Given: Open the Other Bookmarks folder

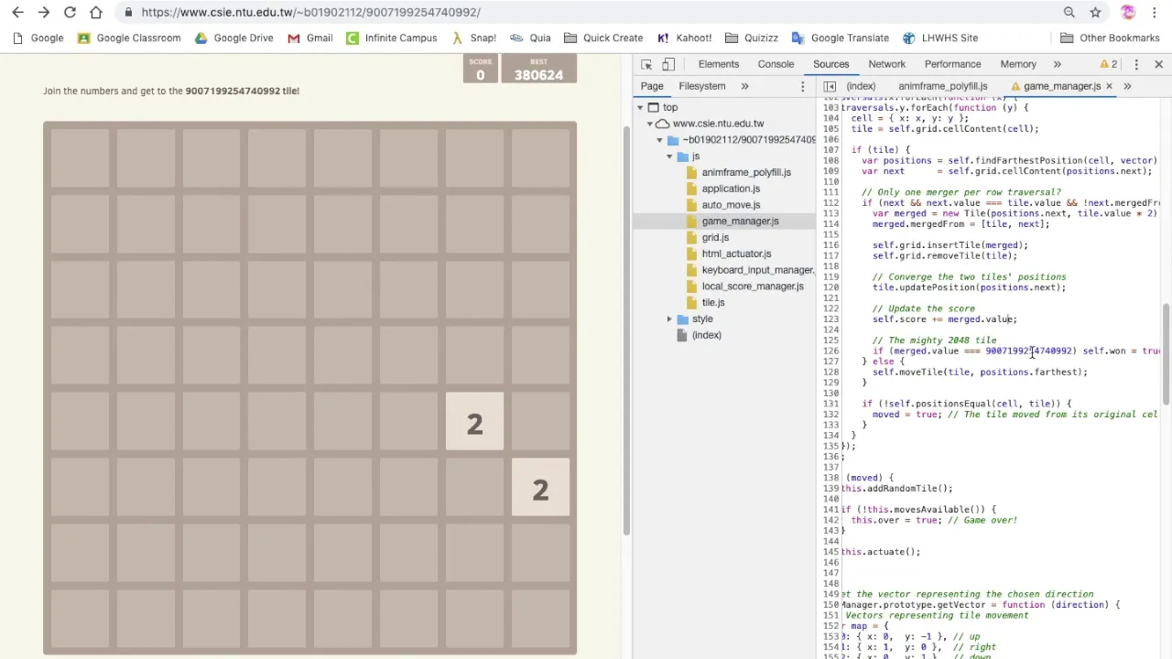Looking at the screenshot, I should point(1110,38).
